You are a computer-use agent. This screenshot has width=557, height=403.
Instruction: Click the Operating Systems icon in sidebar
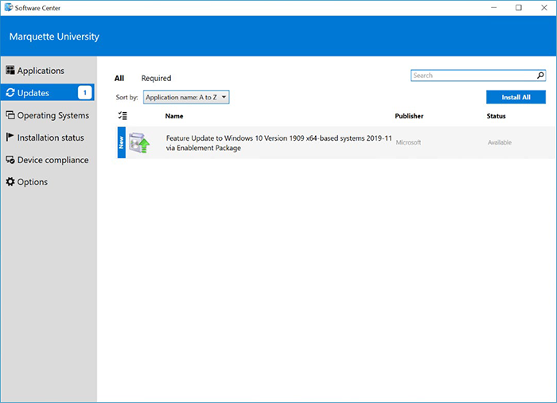pos(10,115)
